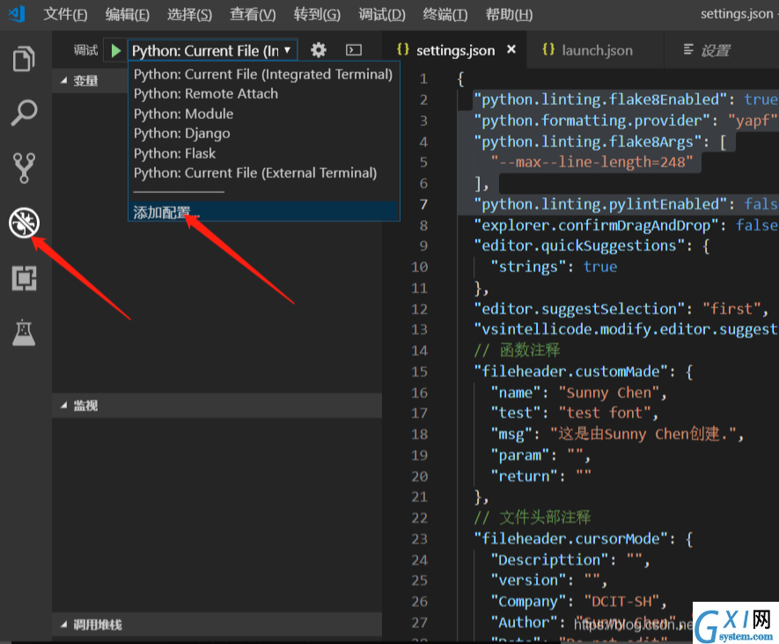Image resolution: width=779 pixels, height=644 pixels.
Task: Close the settings.json tab
Action: 511,49
